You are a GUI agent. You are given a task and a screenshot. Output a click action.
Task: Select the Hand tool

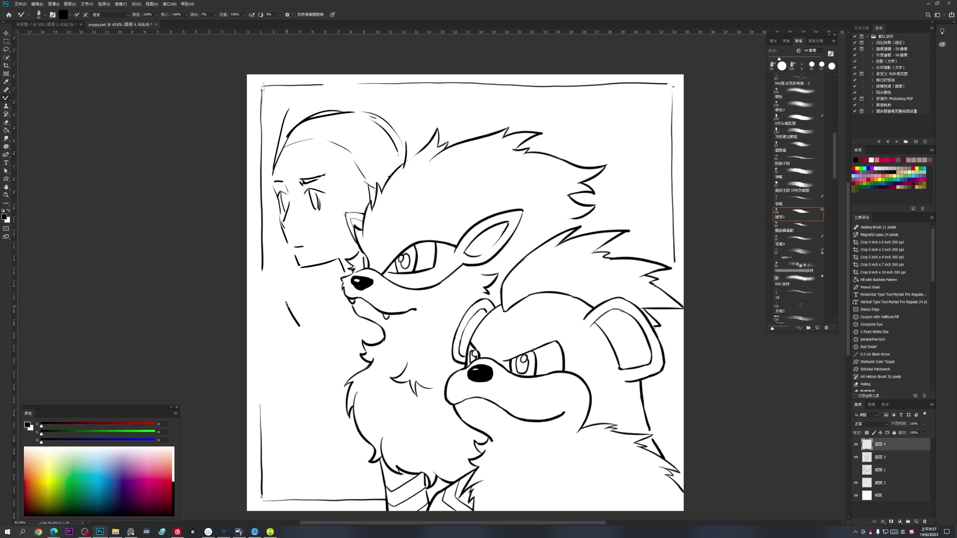pyautogui.click(x=6, y=187)
